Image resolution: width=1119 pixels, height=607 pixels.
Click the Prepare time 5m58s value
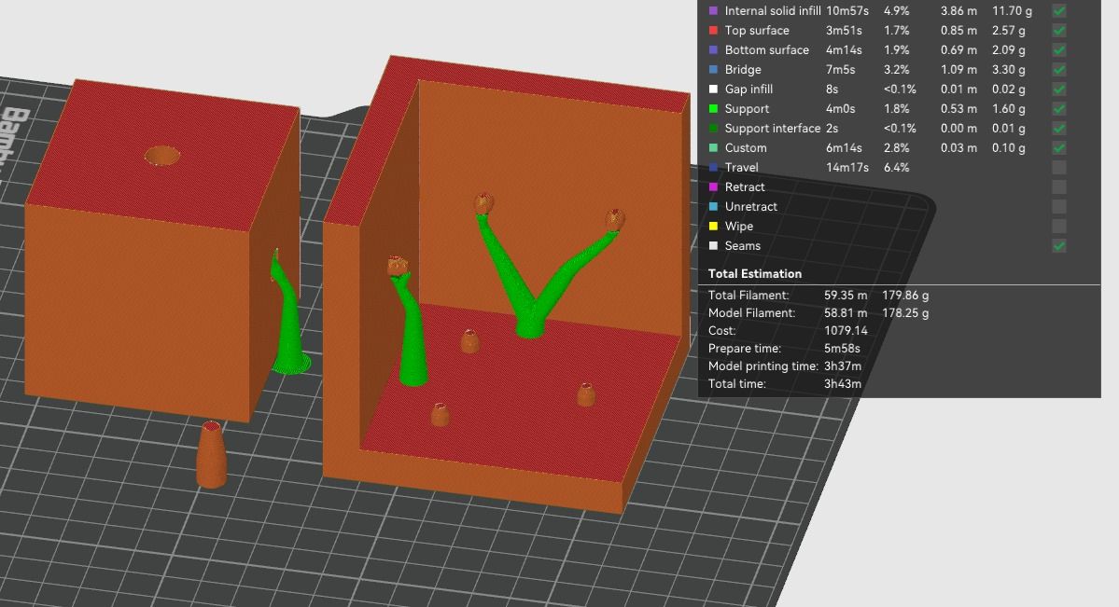click(842, 349)
